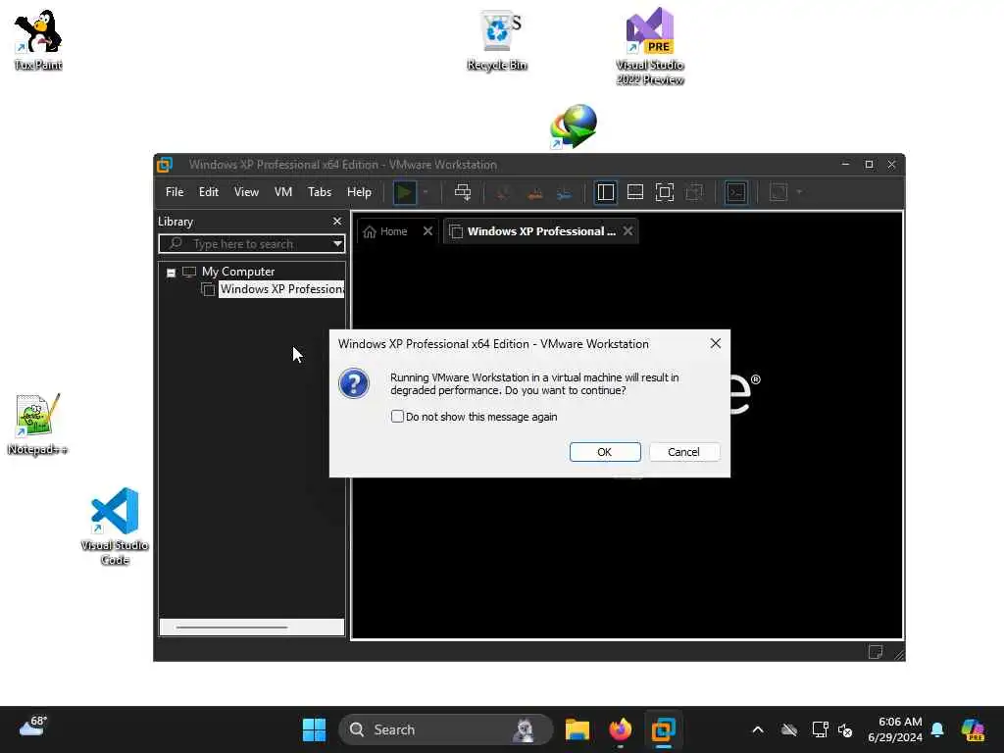Screen dimensions: 1004x753
Task: Click the green Power On play button
Action: [x=404, y=192]
